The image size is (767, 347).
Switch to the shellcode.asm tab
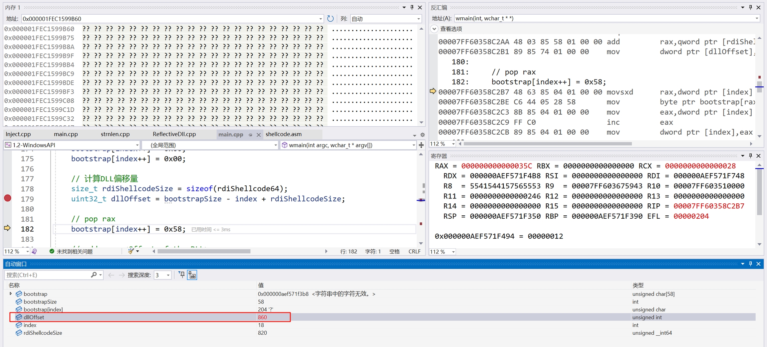point(284,134)
